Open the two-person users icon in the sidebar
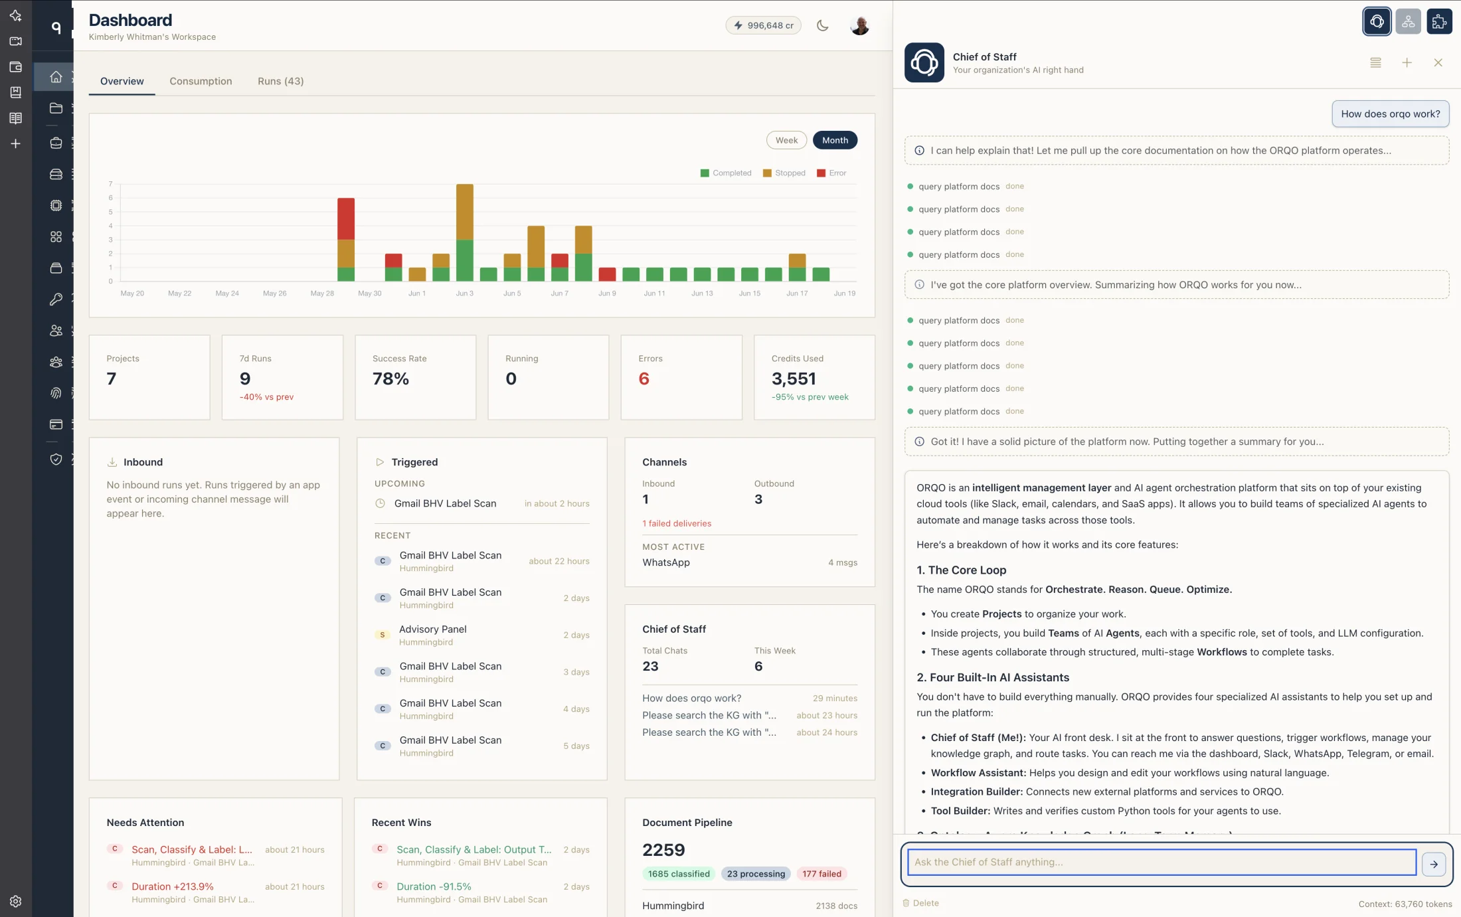The image size is (1461, 917). [x=56, y=331]
